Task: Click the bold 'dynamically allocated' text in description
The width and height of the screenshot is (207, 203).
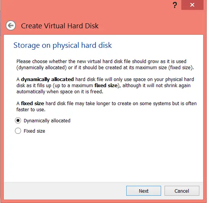Action: tap(47, 80)
